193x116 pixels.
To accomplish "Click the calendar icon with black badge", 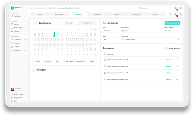I will click(x=176, y=14).
